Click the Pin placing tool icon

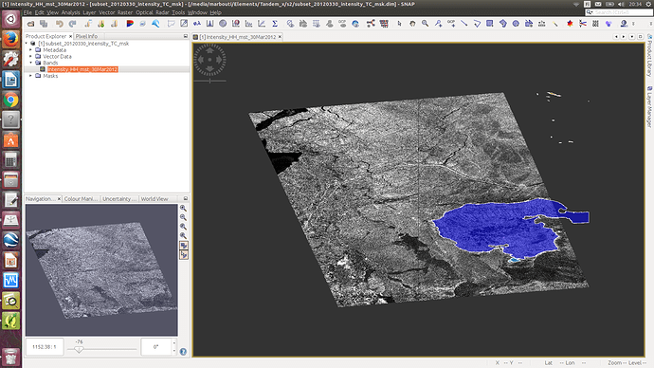coord(438,24)
